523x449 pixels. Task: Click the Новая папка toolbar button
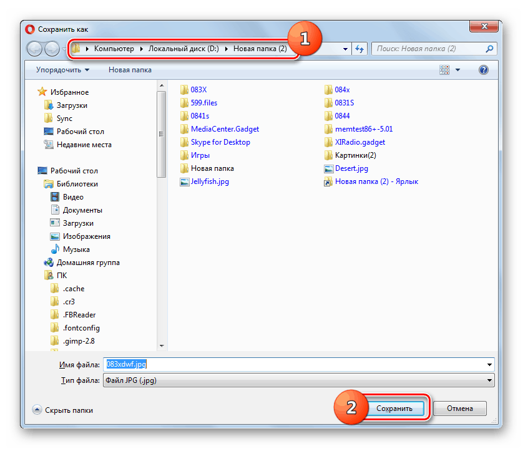coord(130,70)
